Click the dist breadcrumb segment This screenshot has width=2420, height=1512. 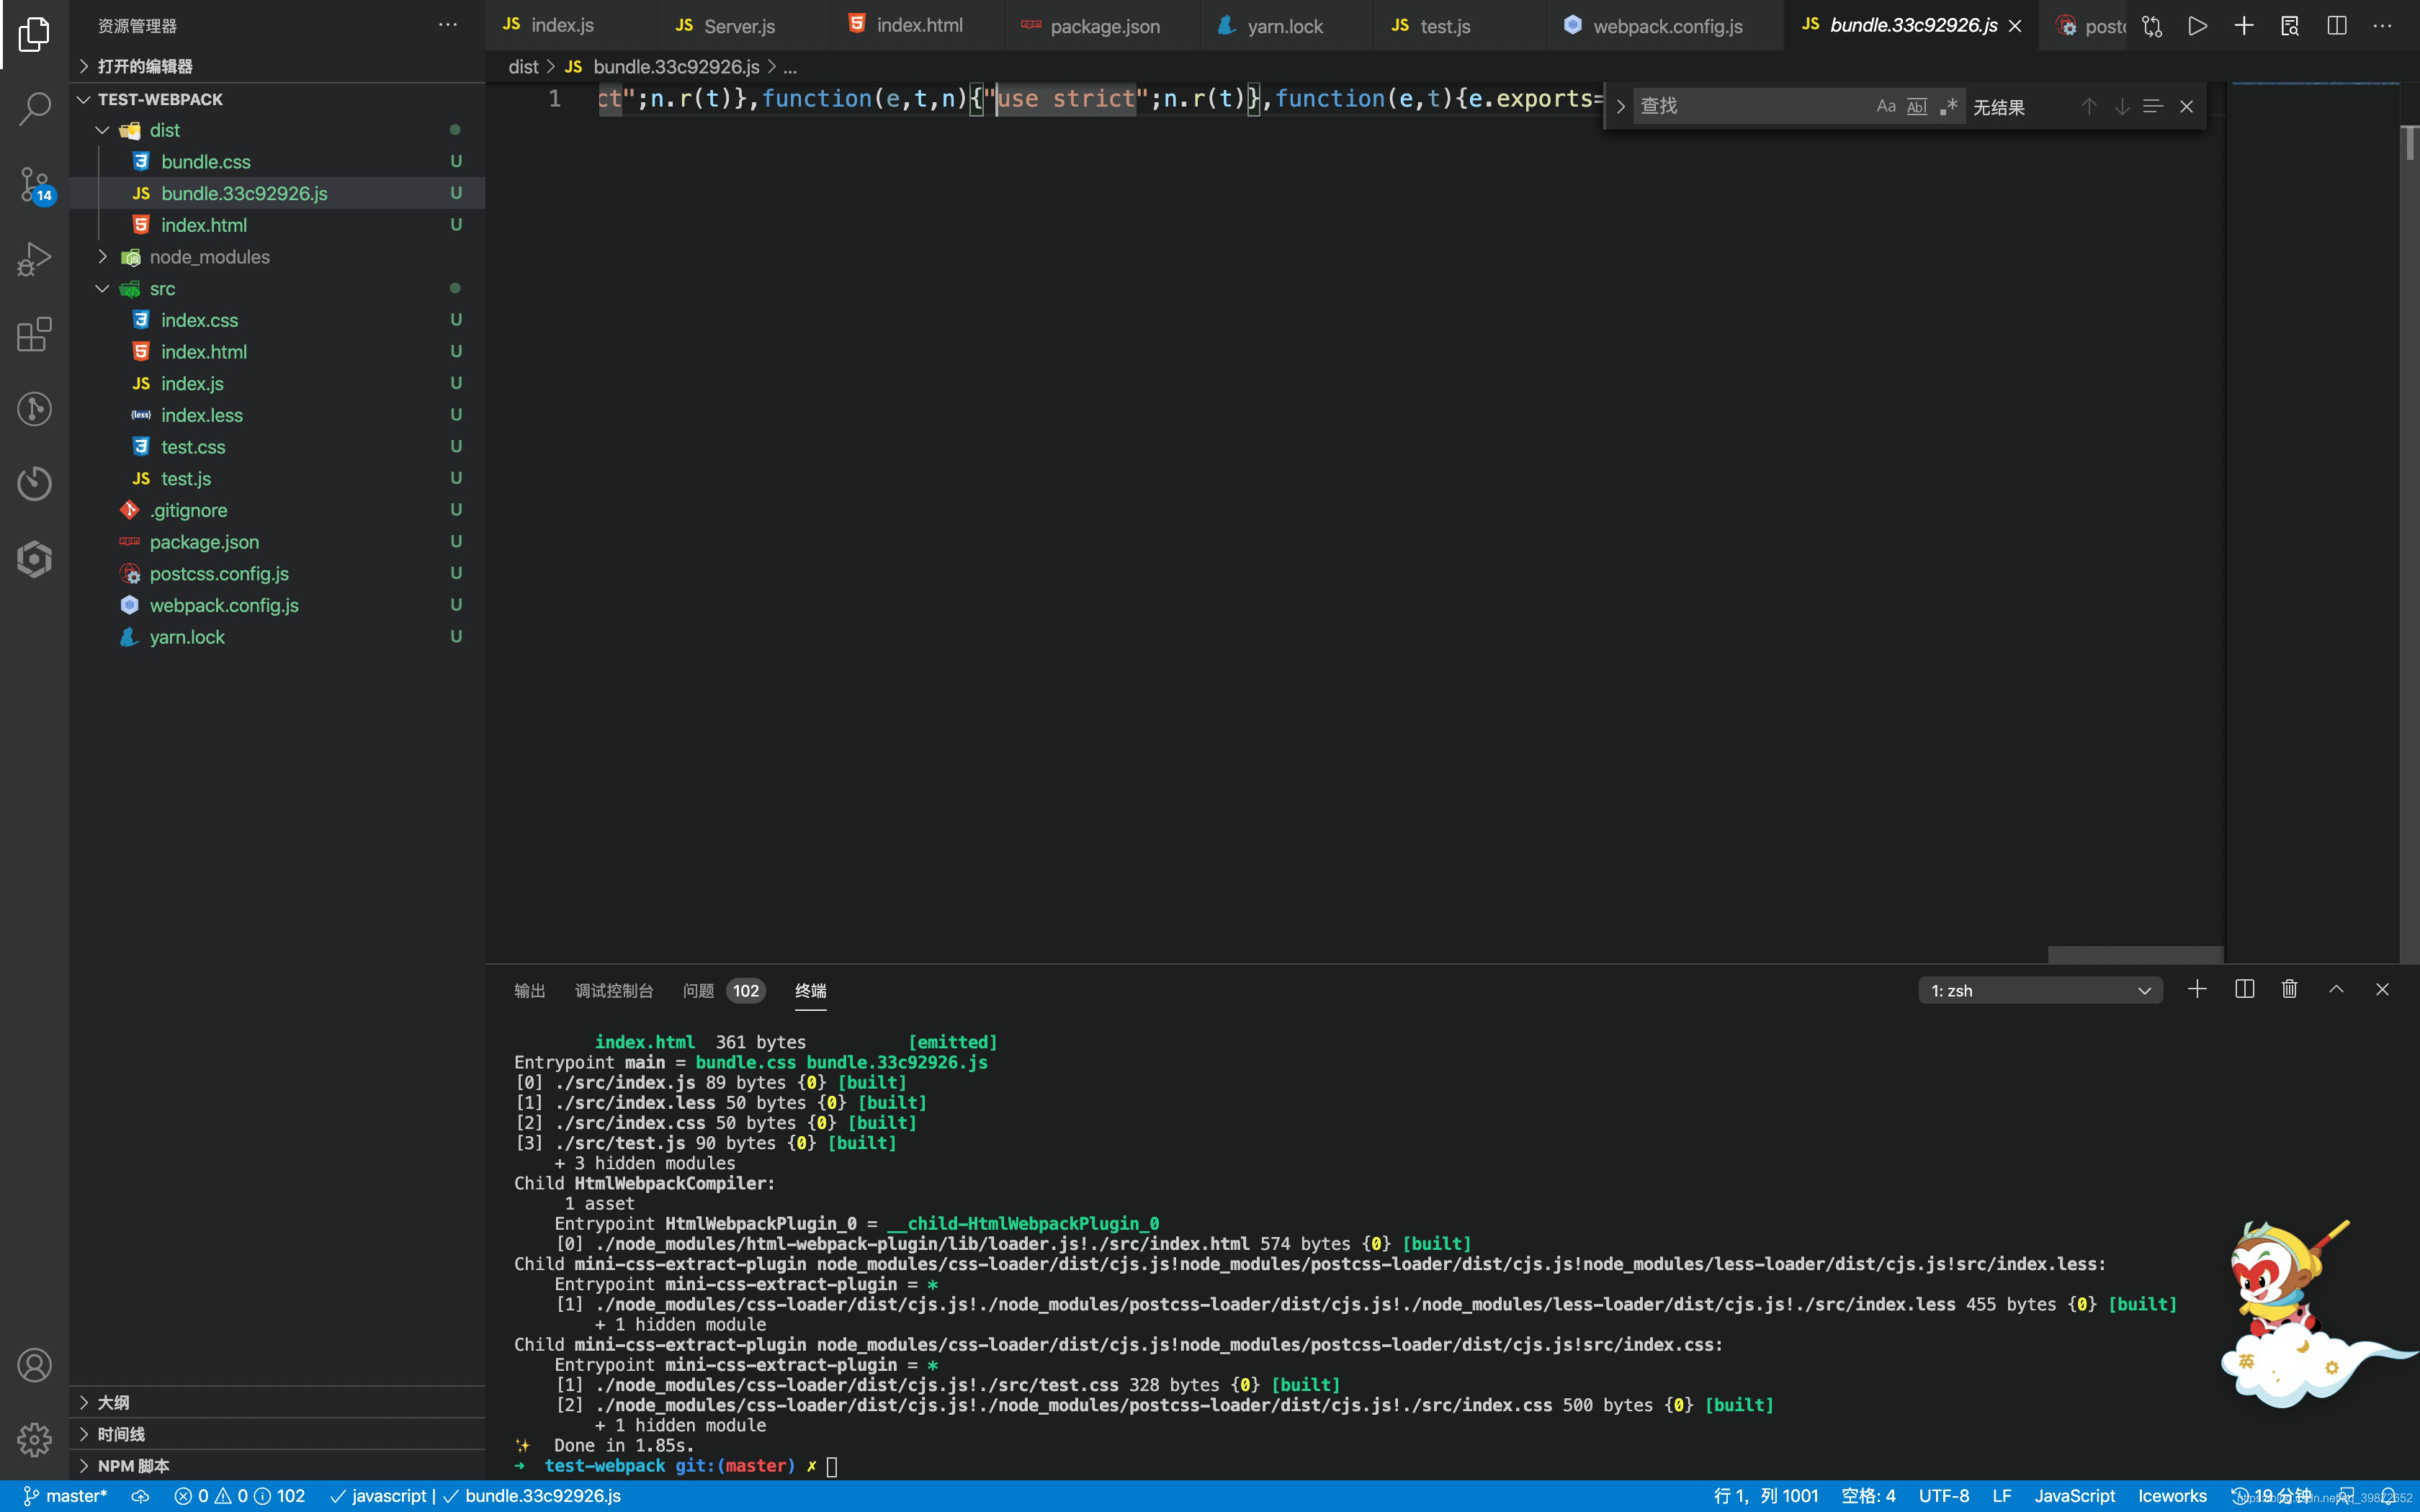point(523,67)
